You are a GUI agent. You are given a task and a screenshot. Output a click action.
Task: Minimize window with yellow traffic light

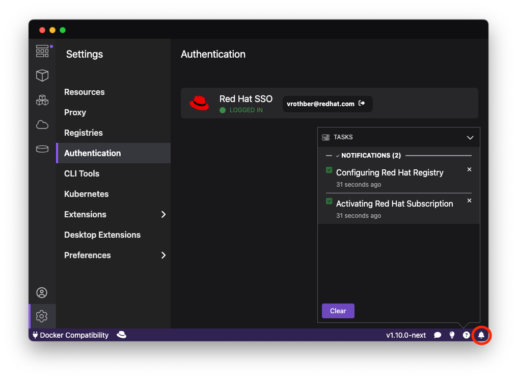click(52, 30)
